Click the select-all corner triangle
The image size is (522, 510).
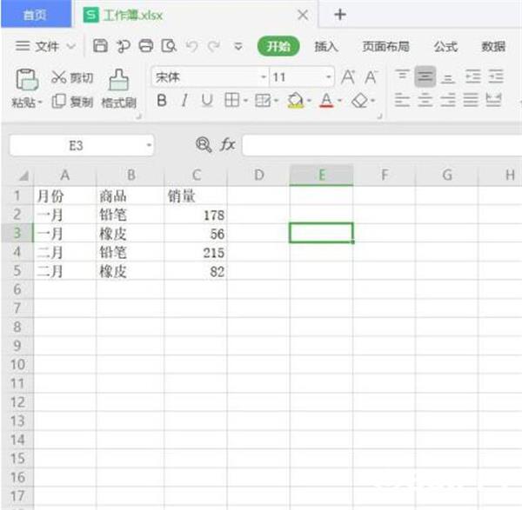23,176
